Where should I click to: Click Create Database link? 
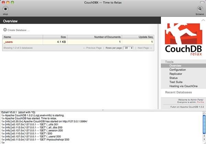coord(19,30)
